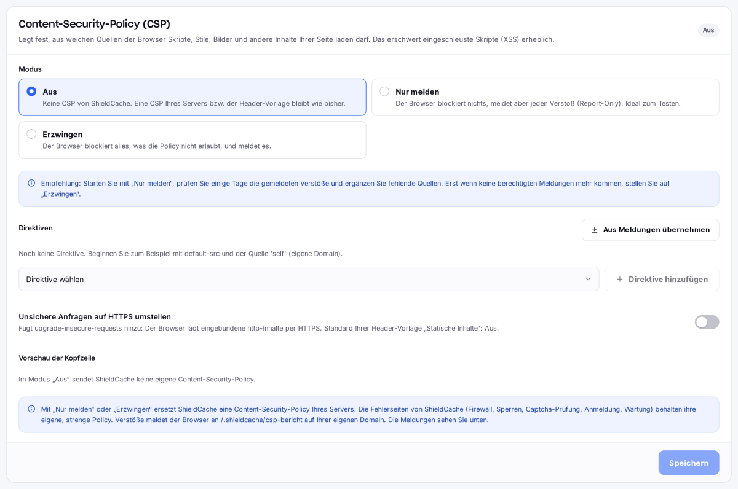
Task: Click the "Speichern" button
Action: point(689,463)
